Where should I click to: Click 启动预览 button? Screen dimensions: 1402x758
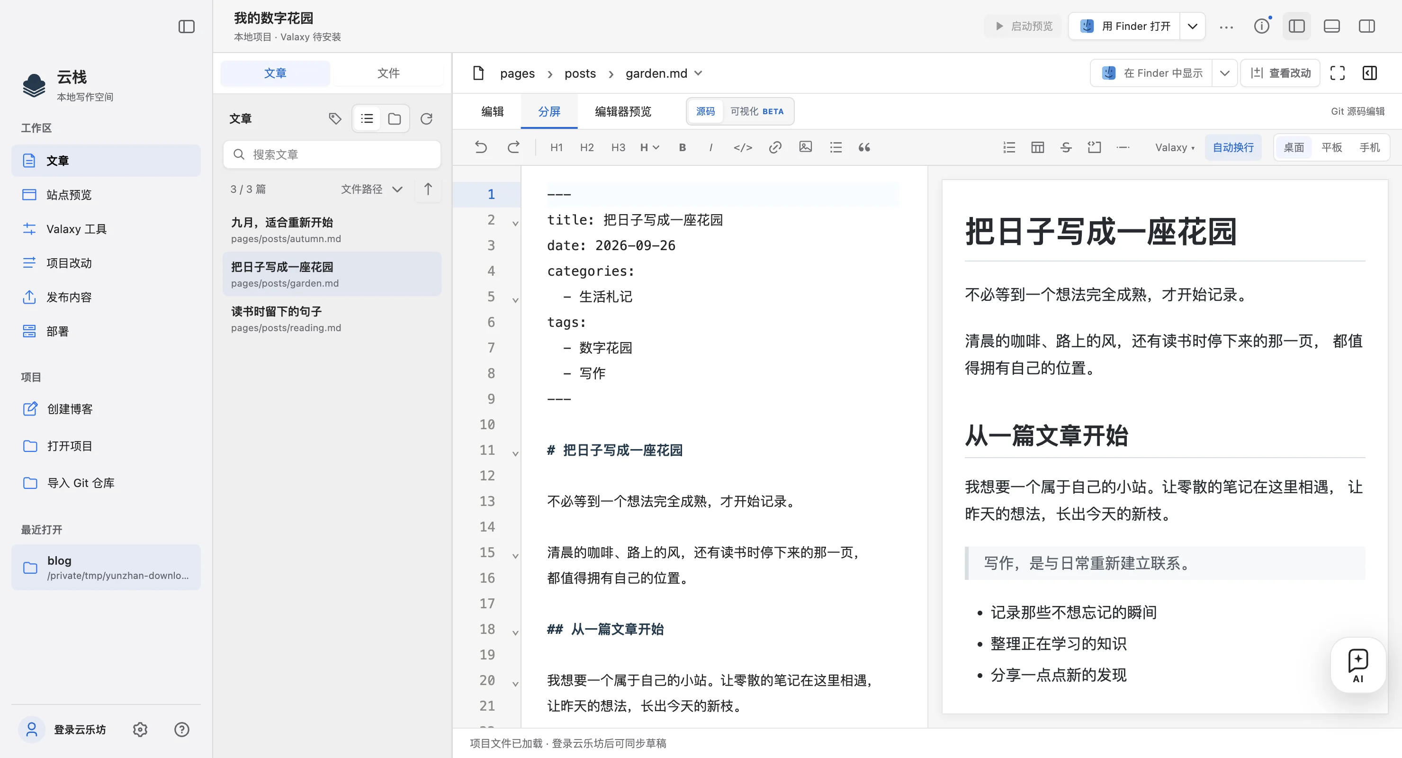1023,26
